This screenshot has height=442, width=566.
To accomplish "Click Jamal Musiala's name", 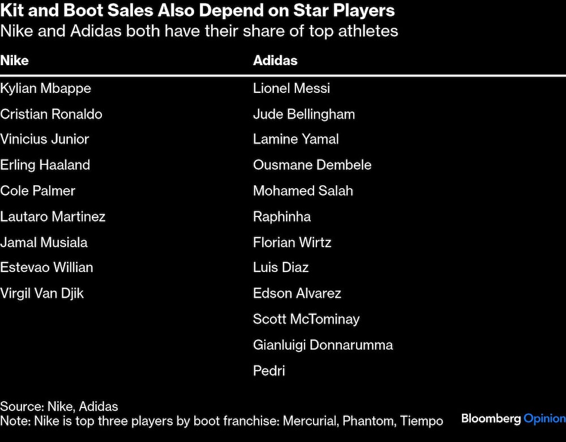I will click(44, 243).
